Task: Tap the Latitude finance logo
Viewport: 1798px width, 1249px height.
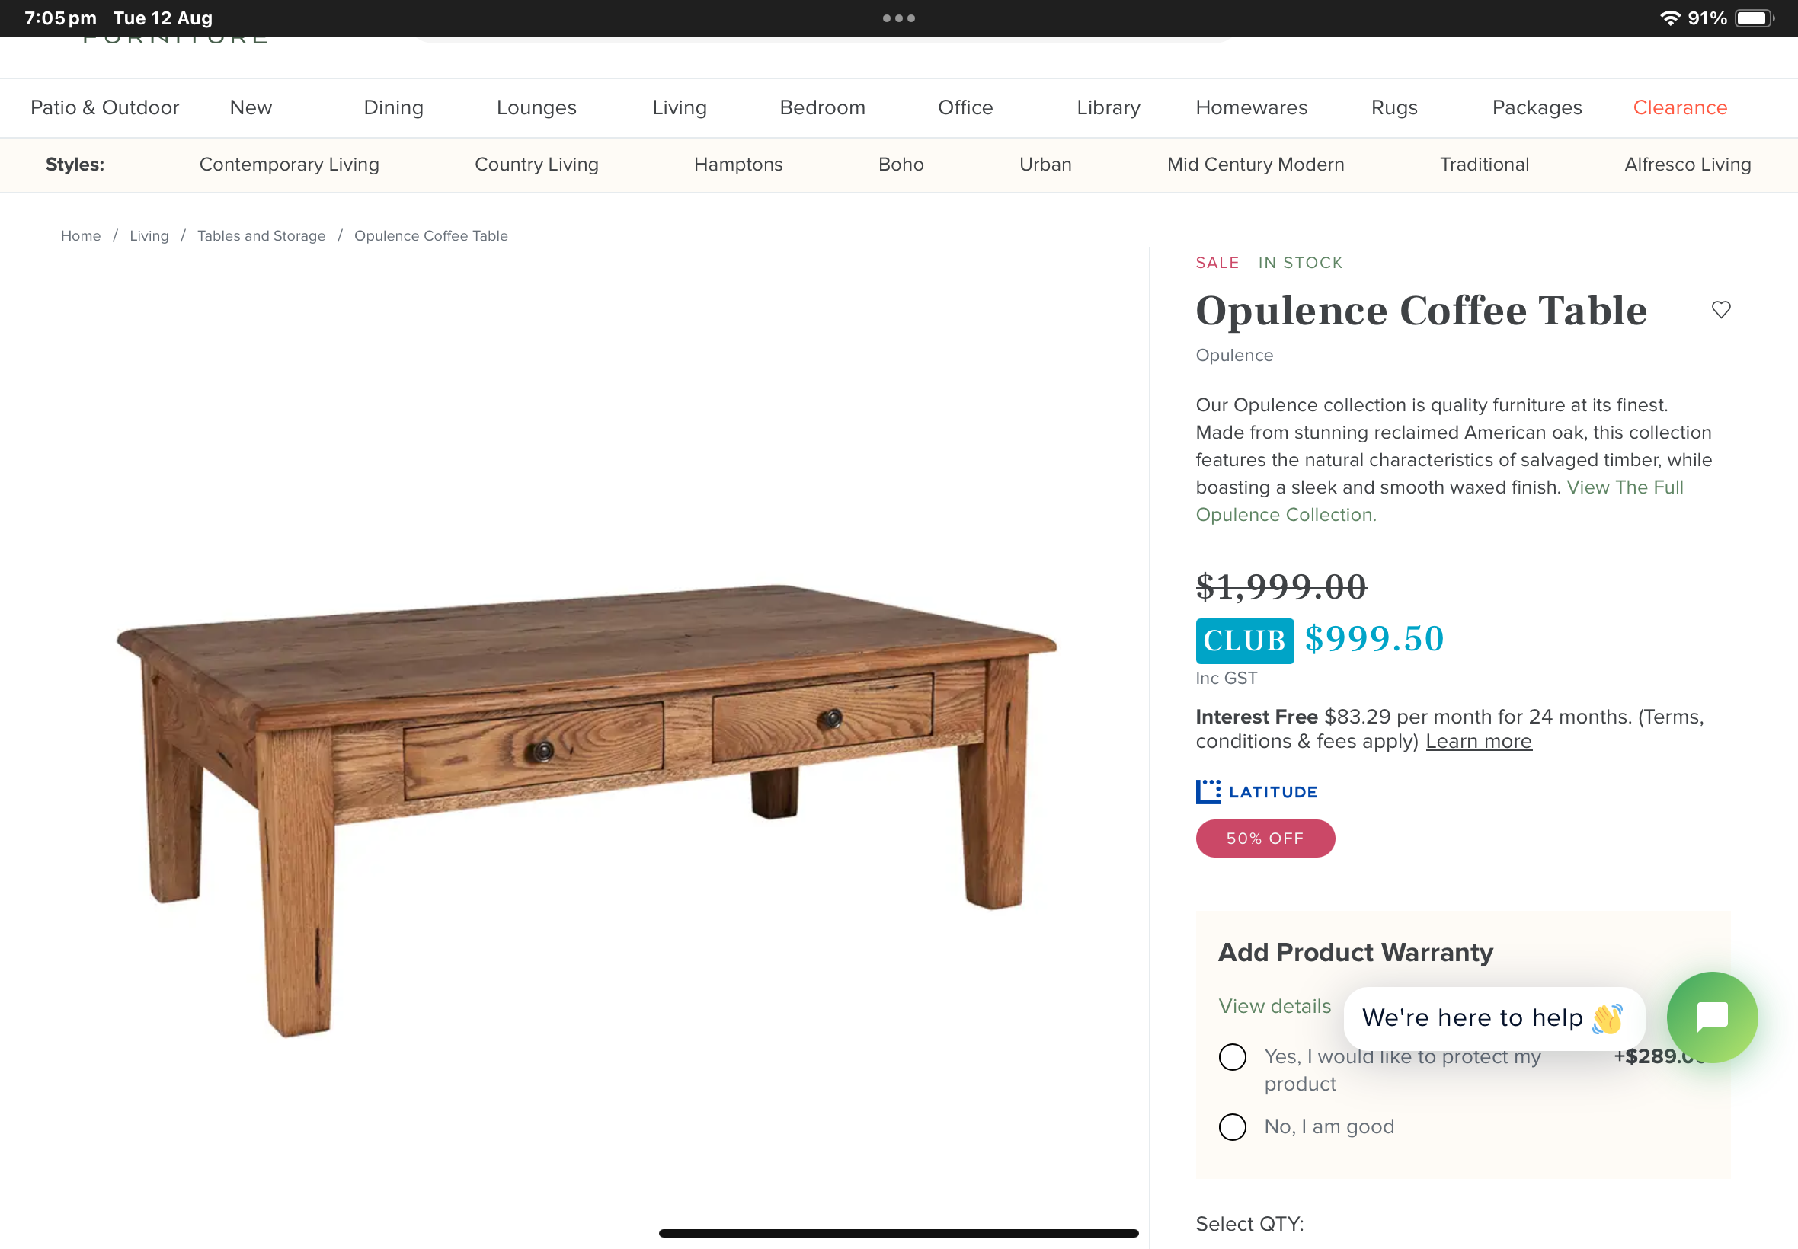Action: (1256, 792)
